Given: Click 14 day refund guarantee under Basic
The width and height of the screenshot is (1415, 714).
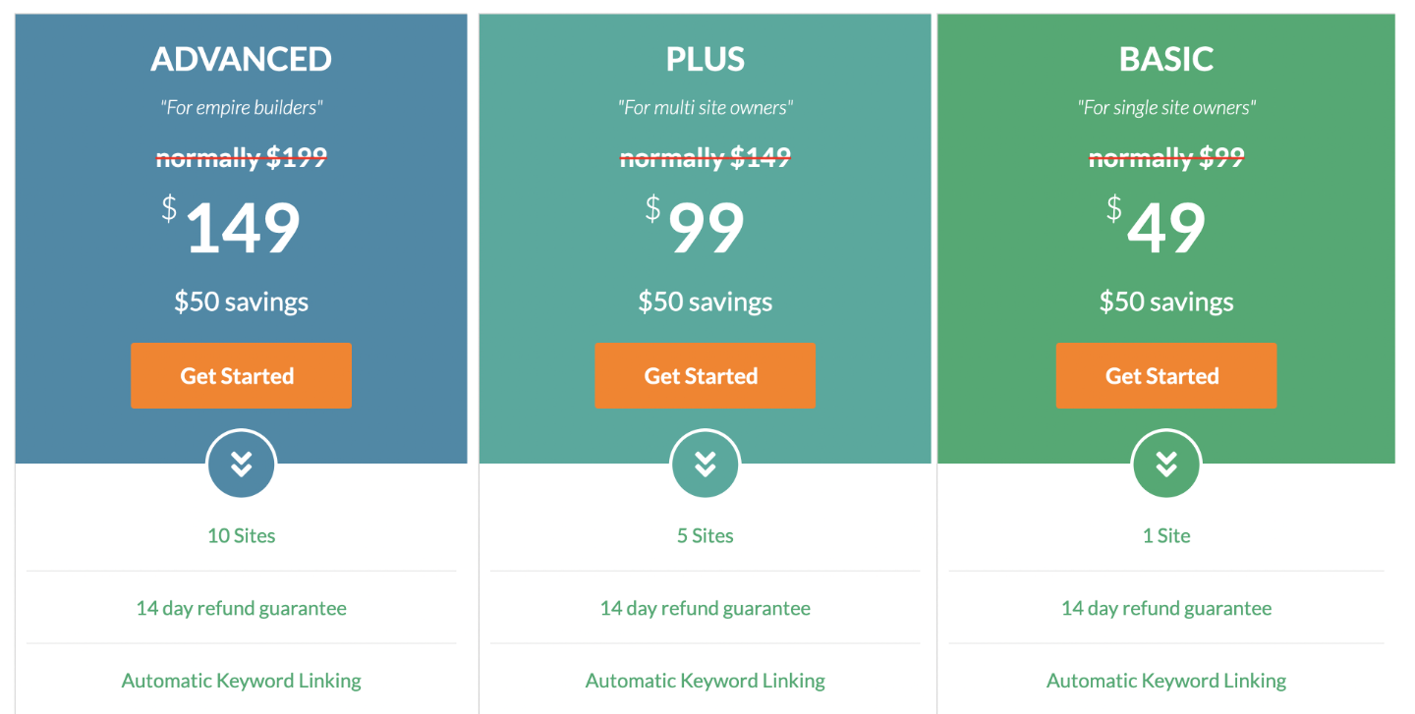Looking at the screenshot, I should [1165, 608].
